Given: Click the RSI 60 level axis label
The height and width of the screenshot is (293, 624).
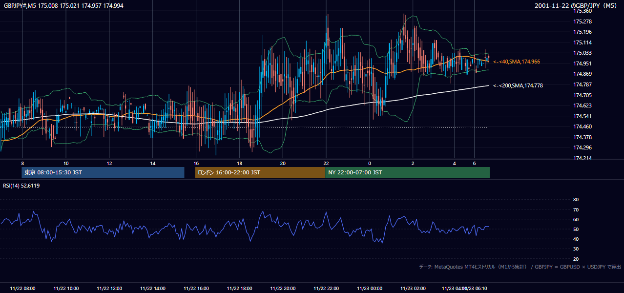Looking at the screenshot, I should point(576,219).
